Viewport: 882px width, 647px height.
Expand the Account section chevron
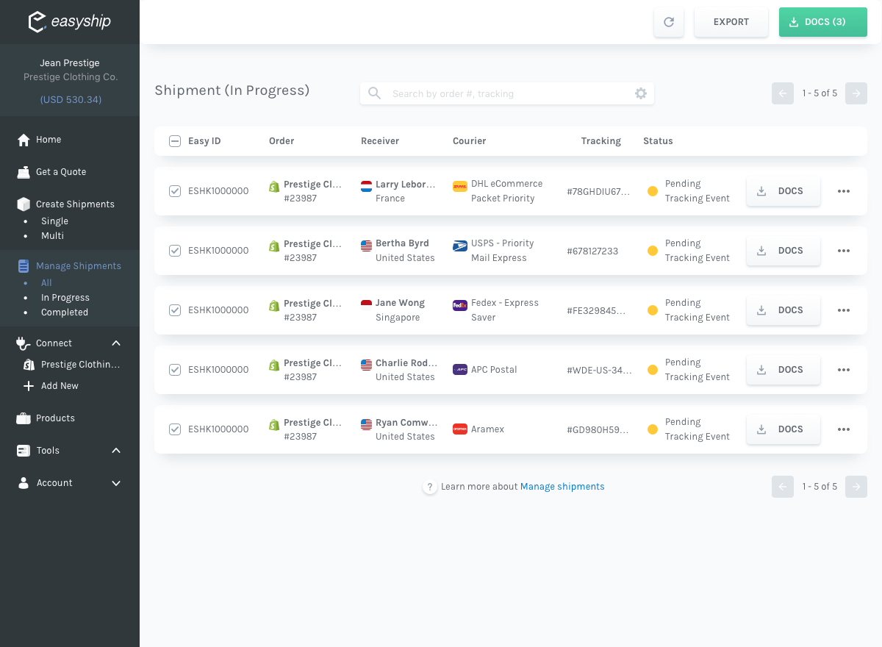tap(116, 483)
